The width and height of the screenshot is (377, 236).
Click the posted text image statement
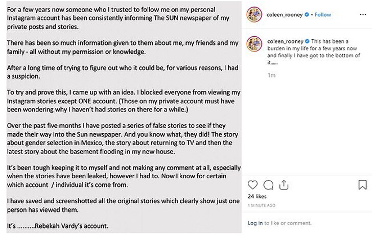click(124, 117)
